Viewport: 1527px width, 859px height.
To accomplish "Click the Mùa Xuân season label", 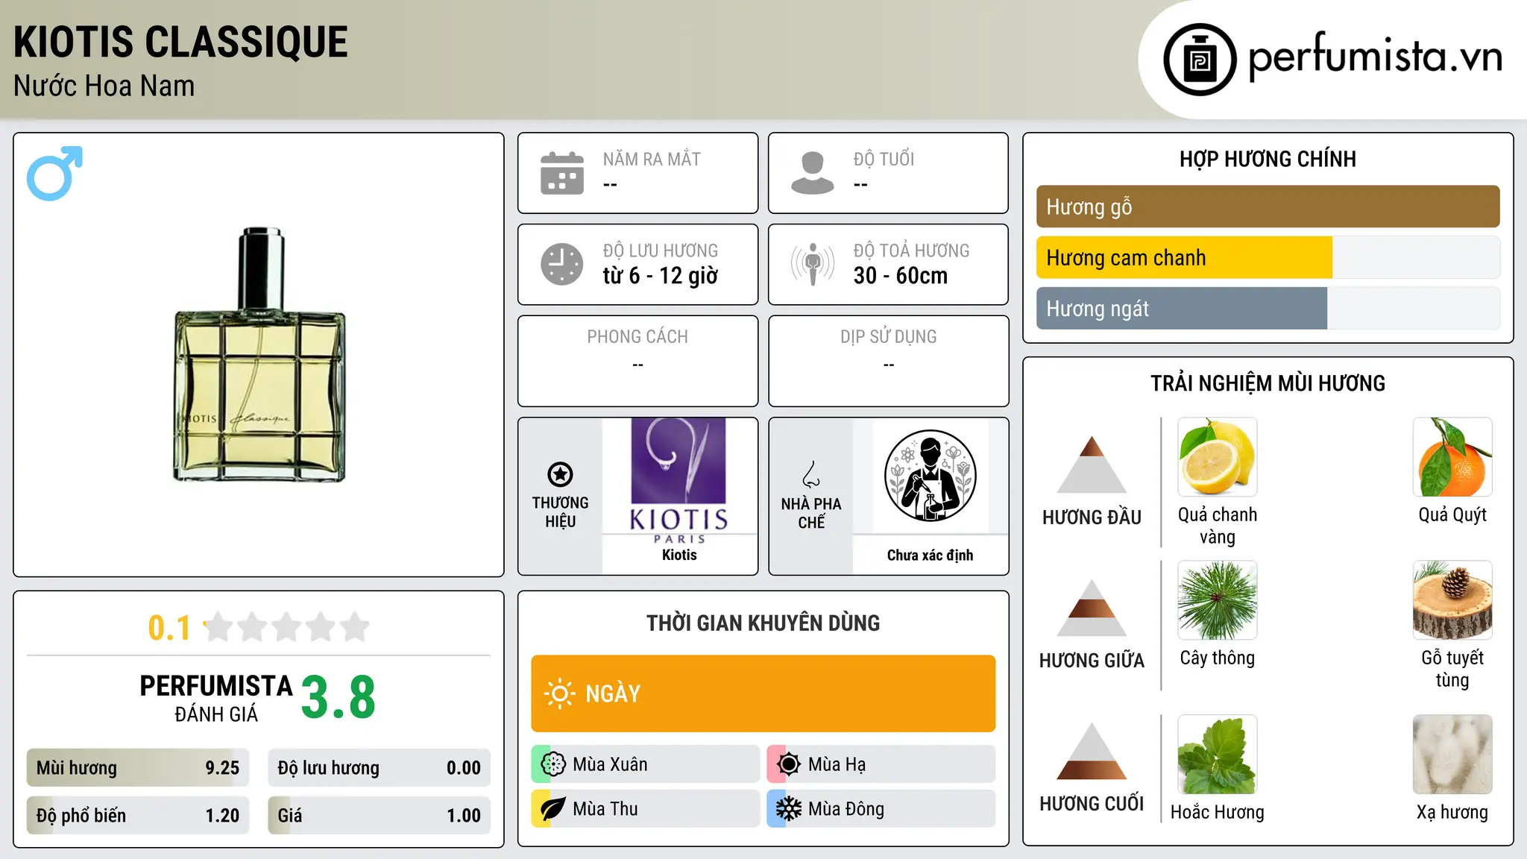I will [610, 764].
